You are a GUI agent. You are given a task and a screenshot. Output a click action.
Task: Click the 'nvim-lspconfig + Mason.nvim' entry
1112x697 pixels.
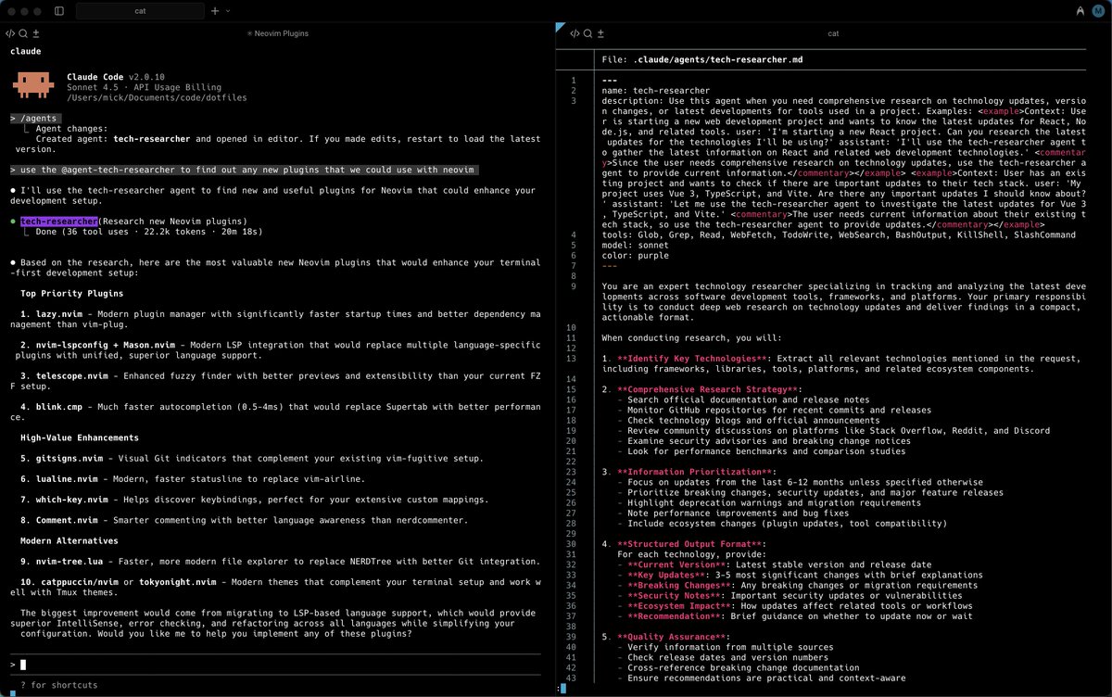[104, 345]
